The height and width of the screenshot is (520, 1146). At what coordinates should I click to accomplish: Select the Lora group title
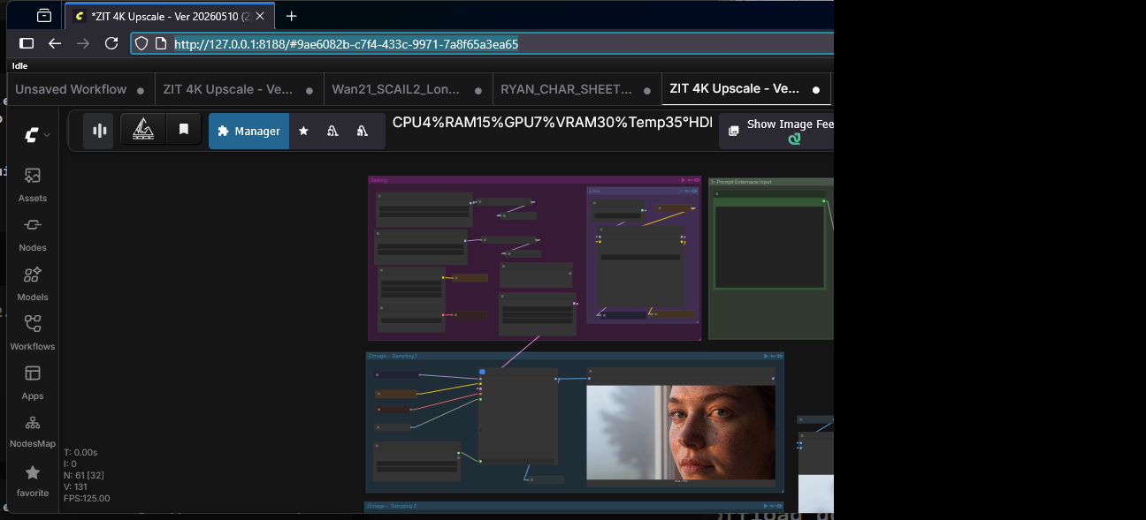point(594,191)
